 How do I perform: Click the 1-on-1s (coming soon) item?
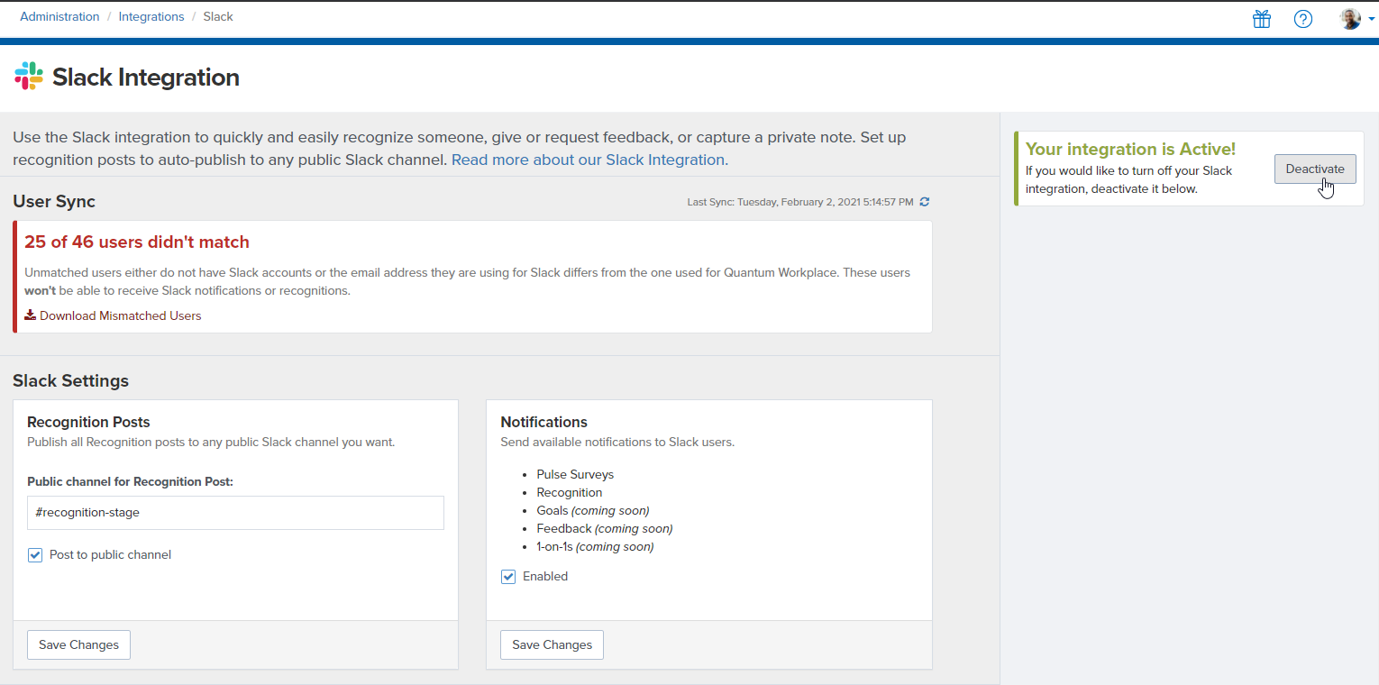point(595,547)
